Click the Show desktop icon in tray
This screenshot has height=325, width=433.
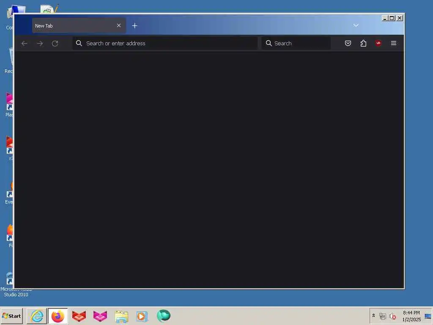[428, 316]
